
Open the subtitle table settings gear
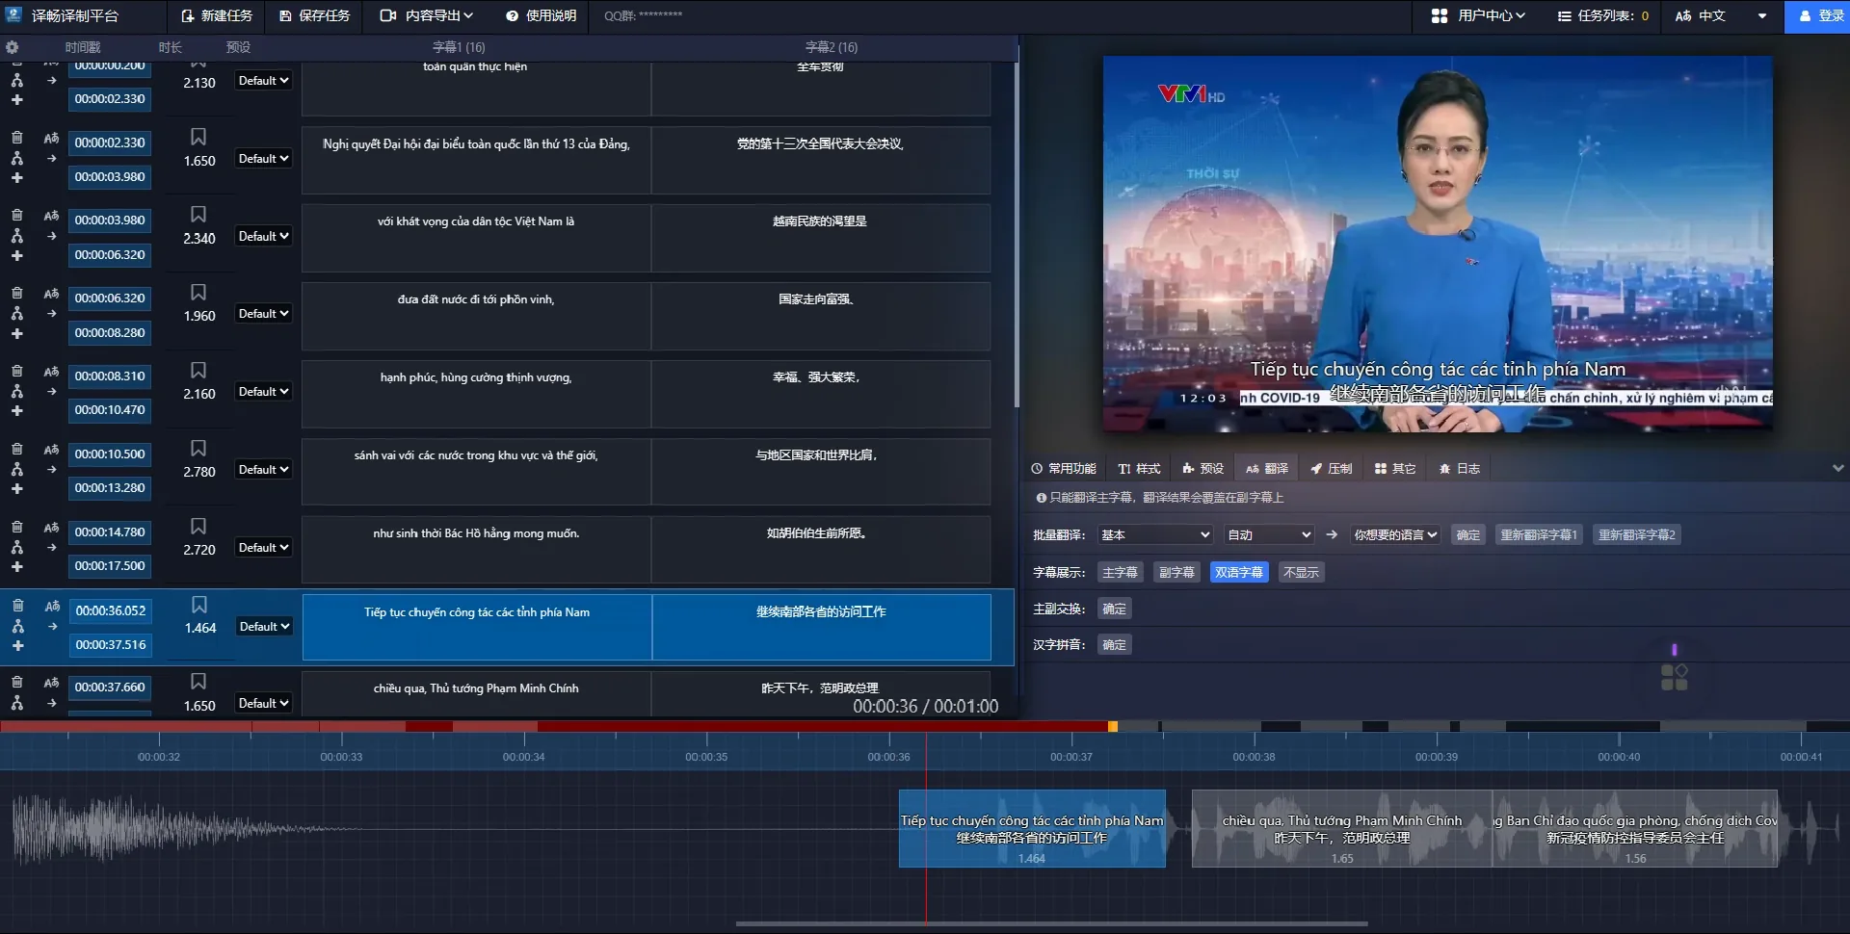[12, 47]
